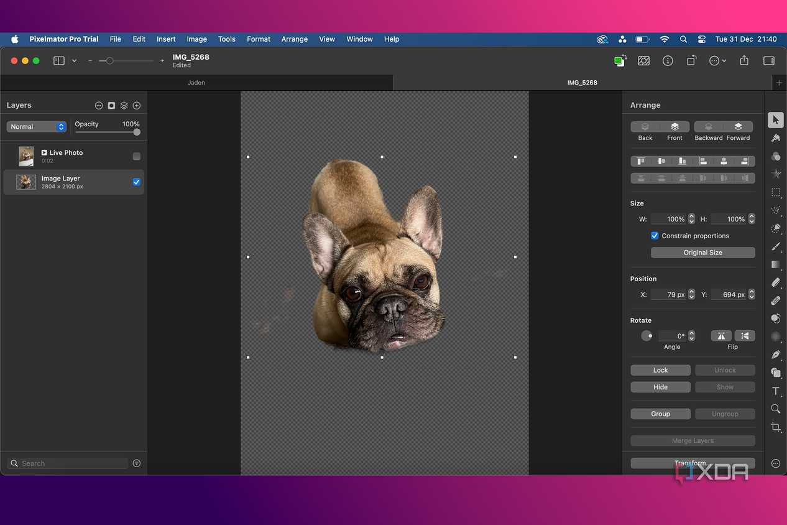The height and width of the screenshot is (525, 787).
Task: Expand the sidebar view options chevron
Action: coord(74,60)
